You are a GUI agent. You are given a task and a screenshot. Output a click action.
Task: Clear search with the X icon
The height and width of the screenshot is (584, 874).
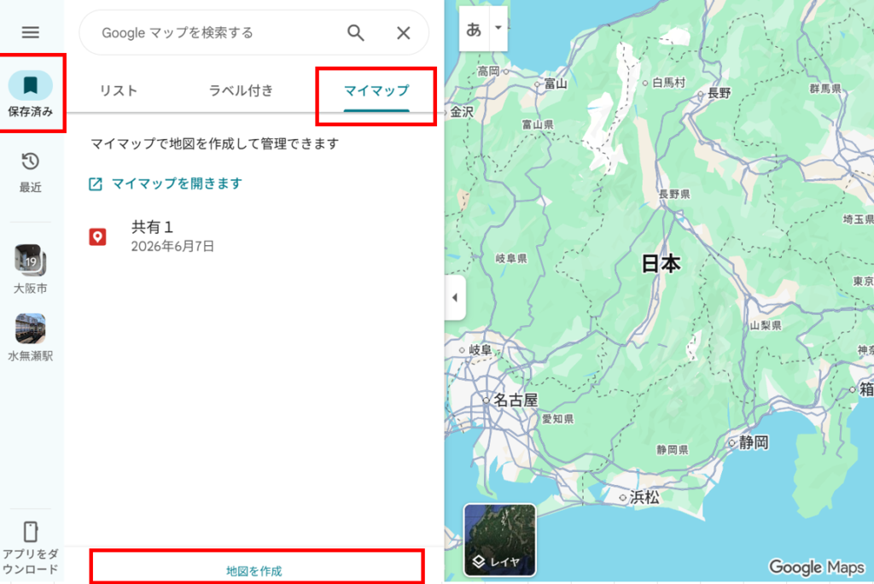pyautogui.click(x=404, y=33)
